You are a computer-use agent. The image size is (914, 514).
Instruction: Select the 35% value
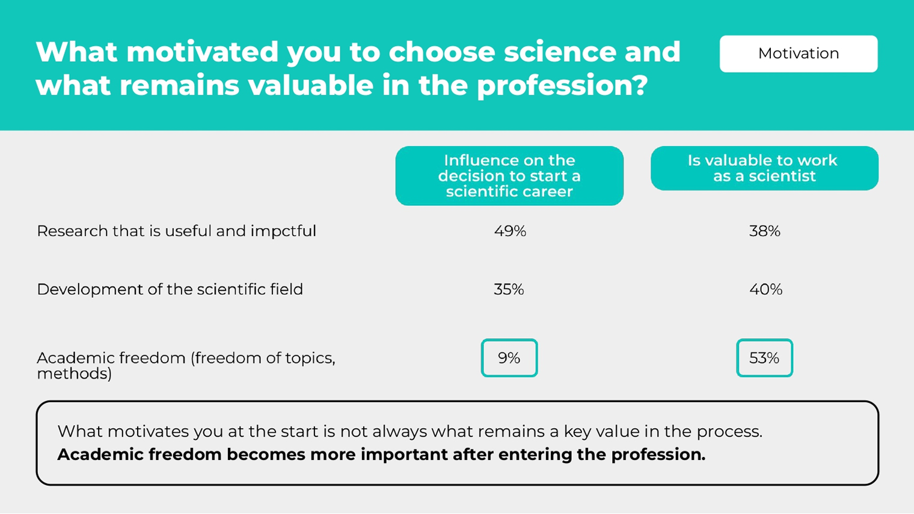(509, 289)
